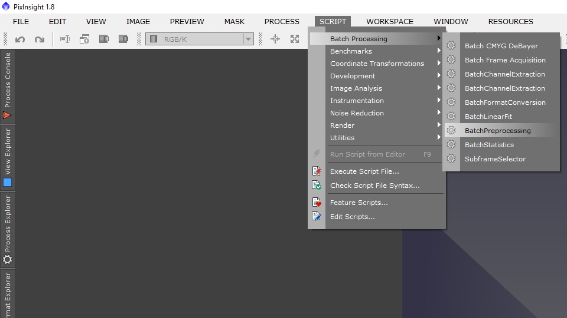Click the Feature Scripts heart icon
The image size is (567, 318).
coord(317,202)
